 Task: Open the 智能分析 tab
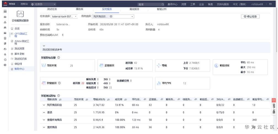click(x=162, y=9)
